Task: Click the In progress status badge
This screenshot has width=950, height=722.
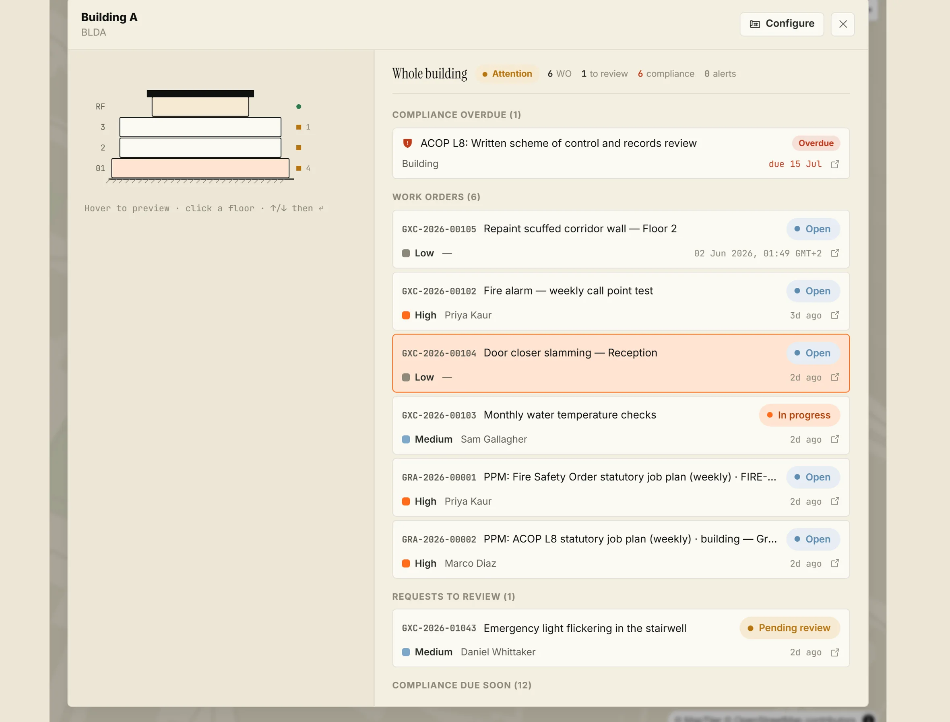Action: (x=799, y=415)
